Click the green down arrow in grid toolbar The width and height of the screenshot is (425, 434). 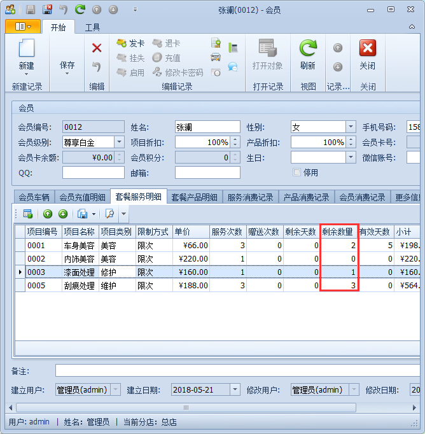[x=63, y=214]
